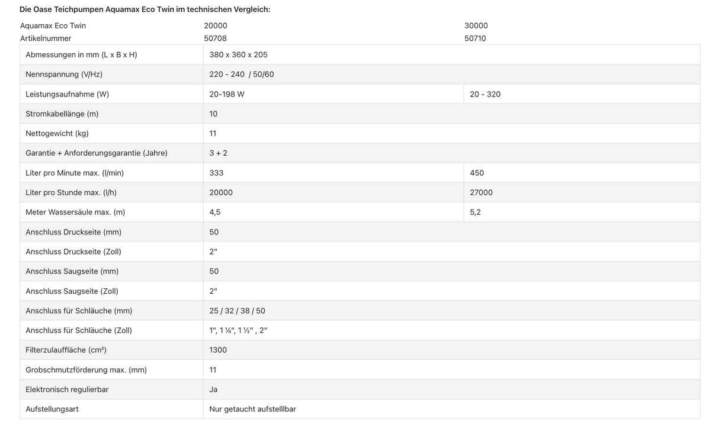Click model number 20000 in header
Screen dimensions: 719x428
click(x=216, y=25)
